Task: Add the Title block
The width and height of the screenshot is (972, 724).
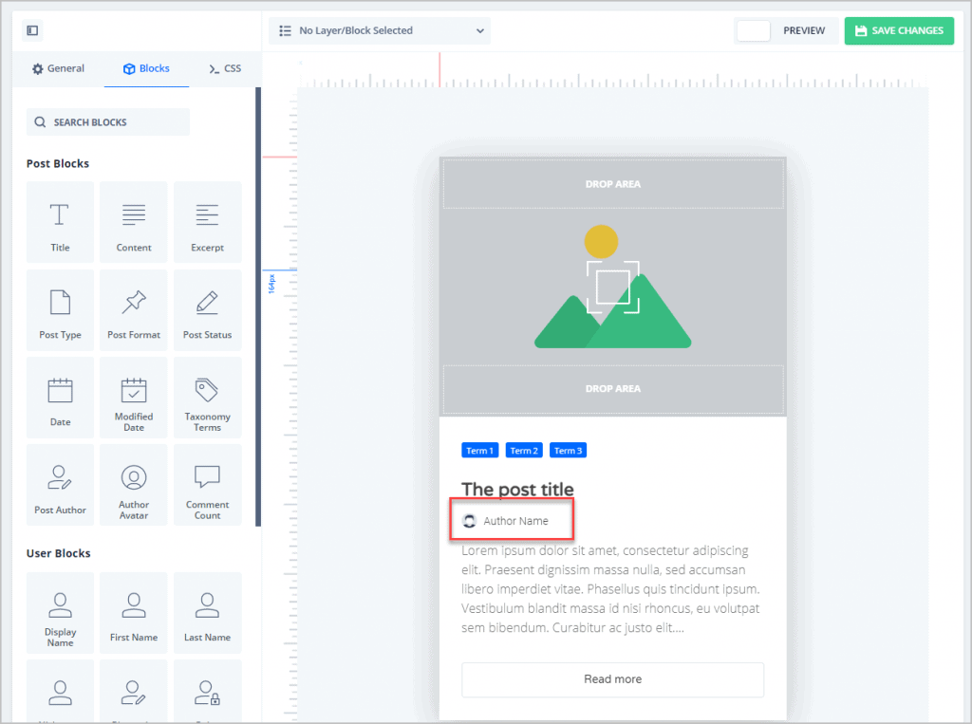Action: click(x=60, y=222)
